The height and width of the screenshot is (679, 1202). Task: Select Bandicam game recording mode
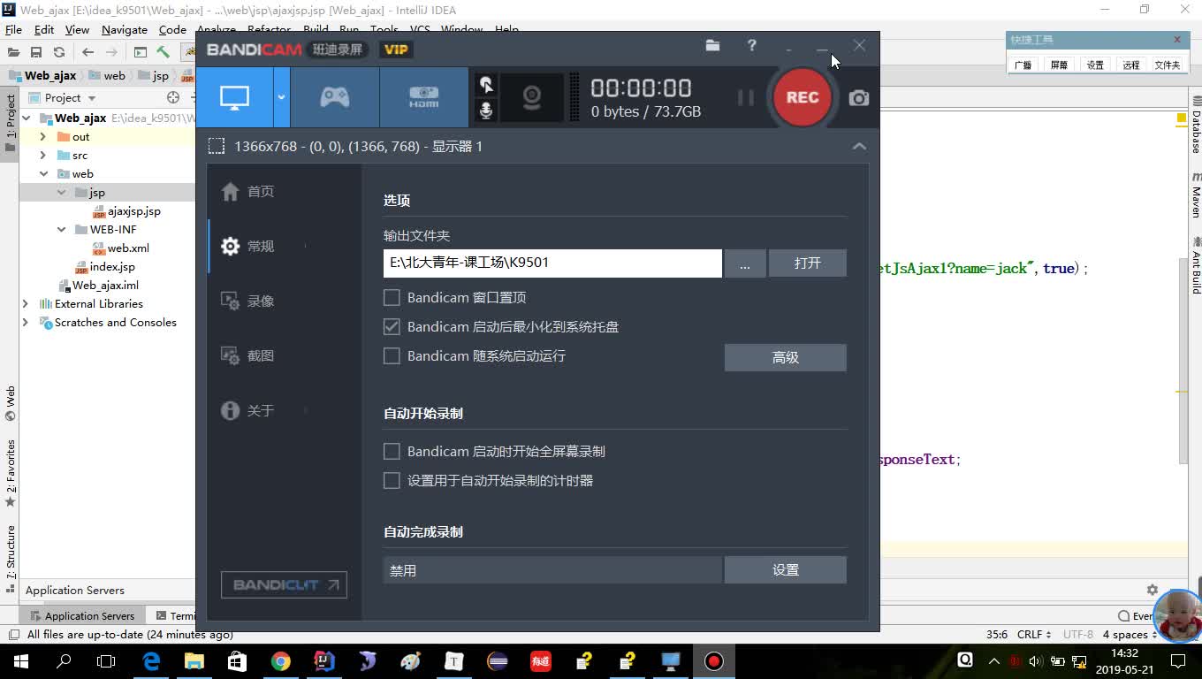[334, 97]
